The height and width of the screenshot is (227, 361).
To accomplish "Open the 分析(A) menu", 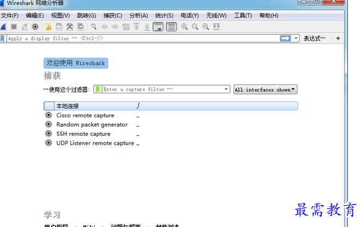I will [x=139, y=16].
